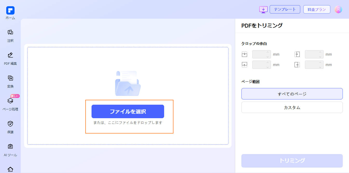Screen dimensions: 349x173
Task: Click the クロップの余白 section label
Action: click(x=254, y=44)
